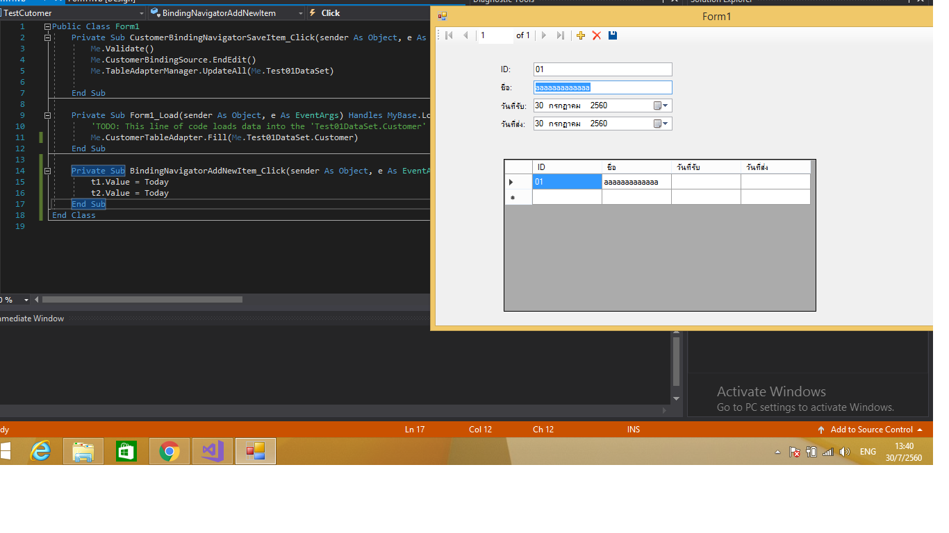Add new record with yellow plus icon
This screenshot has height=533, width=949.
pyautogui.click(x=581, y=35)
